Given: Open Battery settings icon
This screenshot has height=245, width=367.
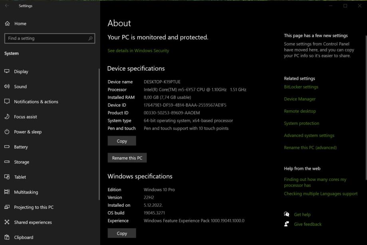Looking at the screenshot, I should tap(7, 147).
